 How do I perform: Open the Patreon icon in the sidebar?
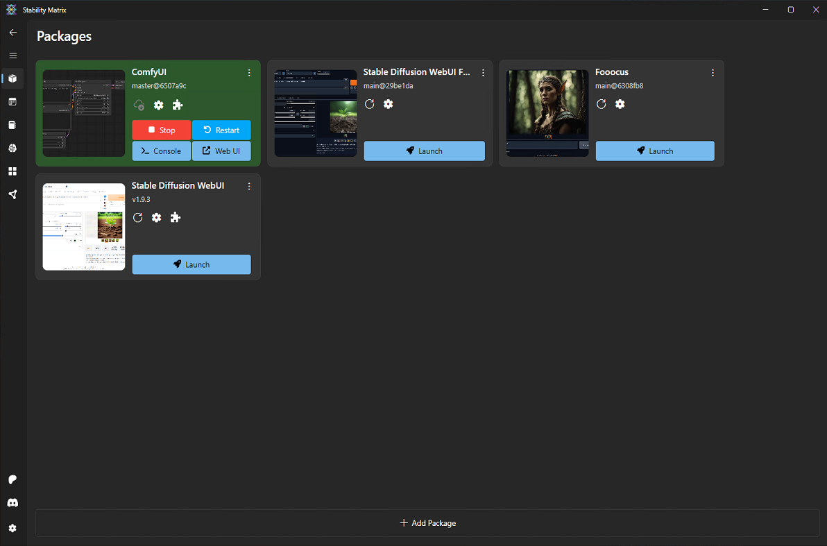(12, 479)
